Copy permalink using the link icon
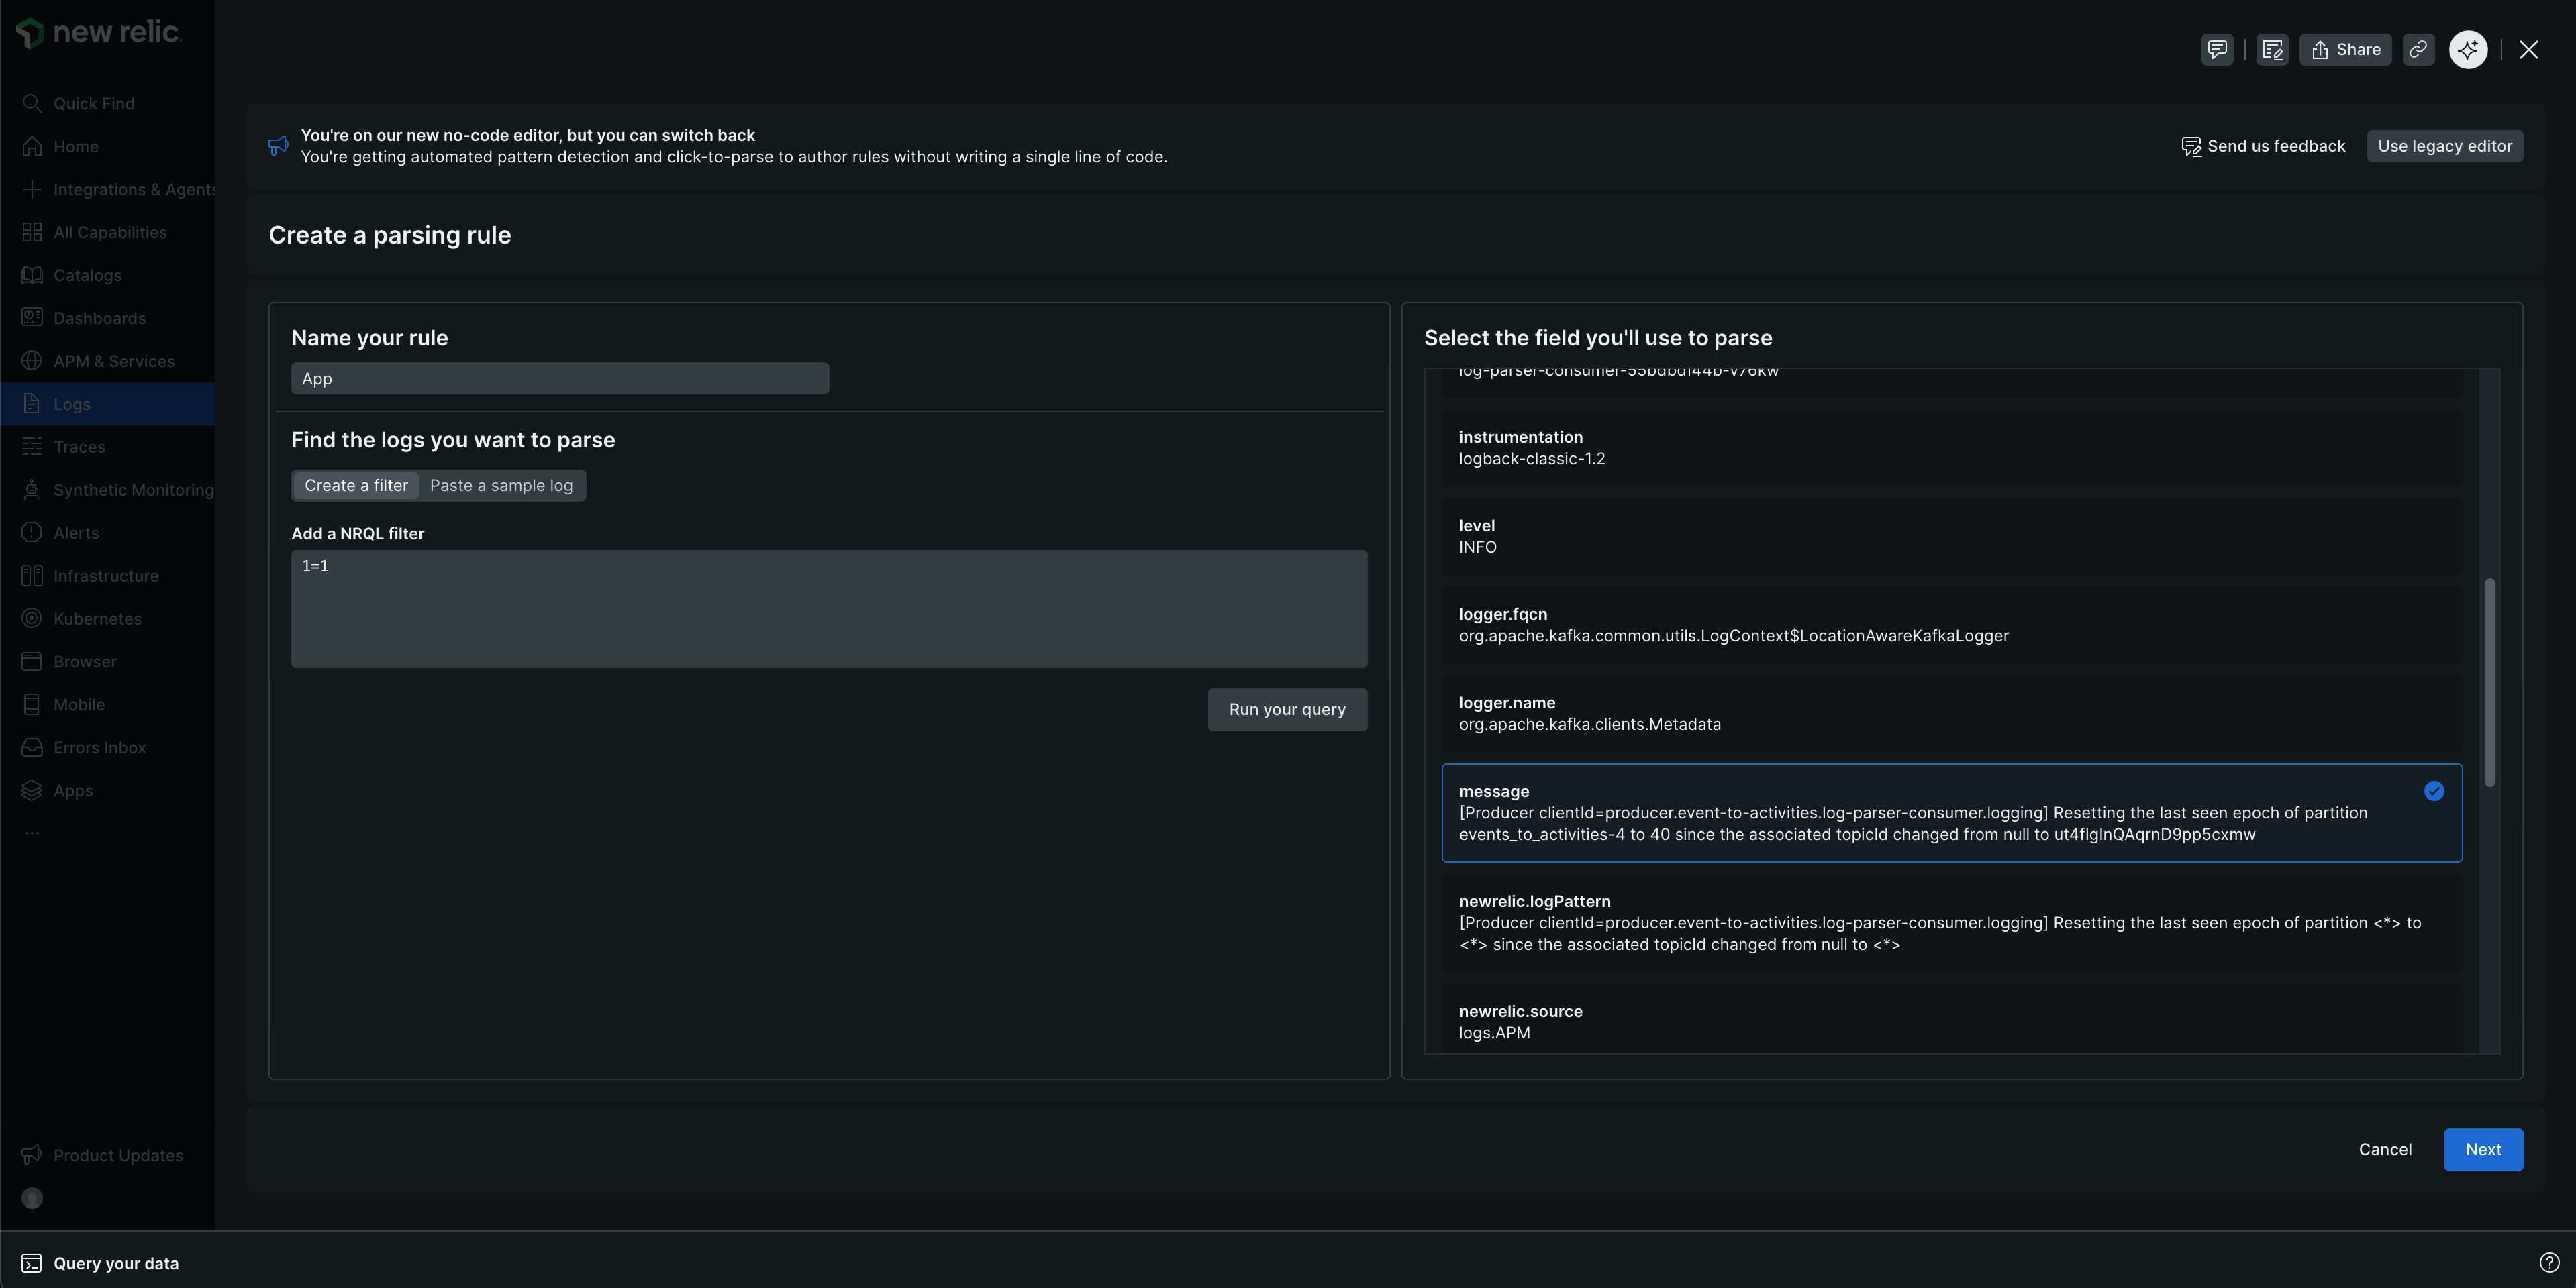The image size is (2576, 1288). 2418,49
